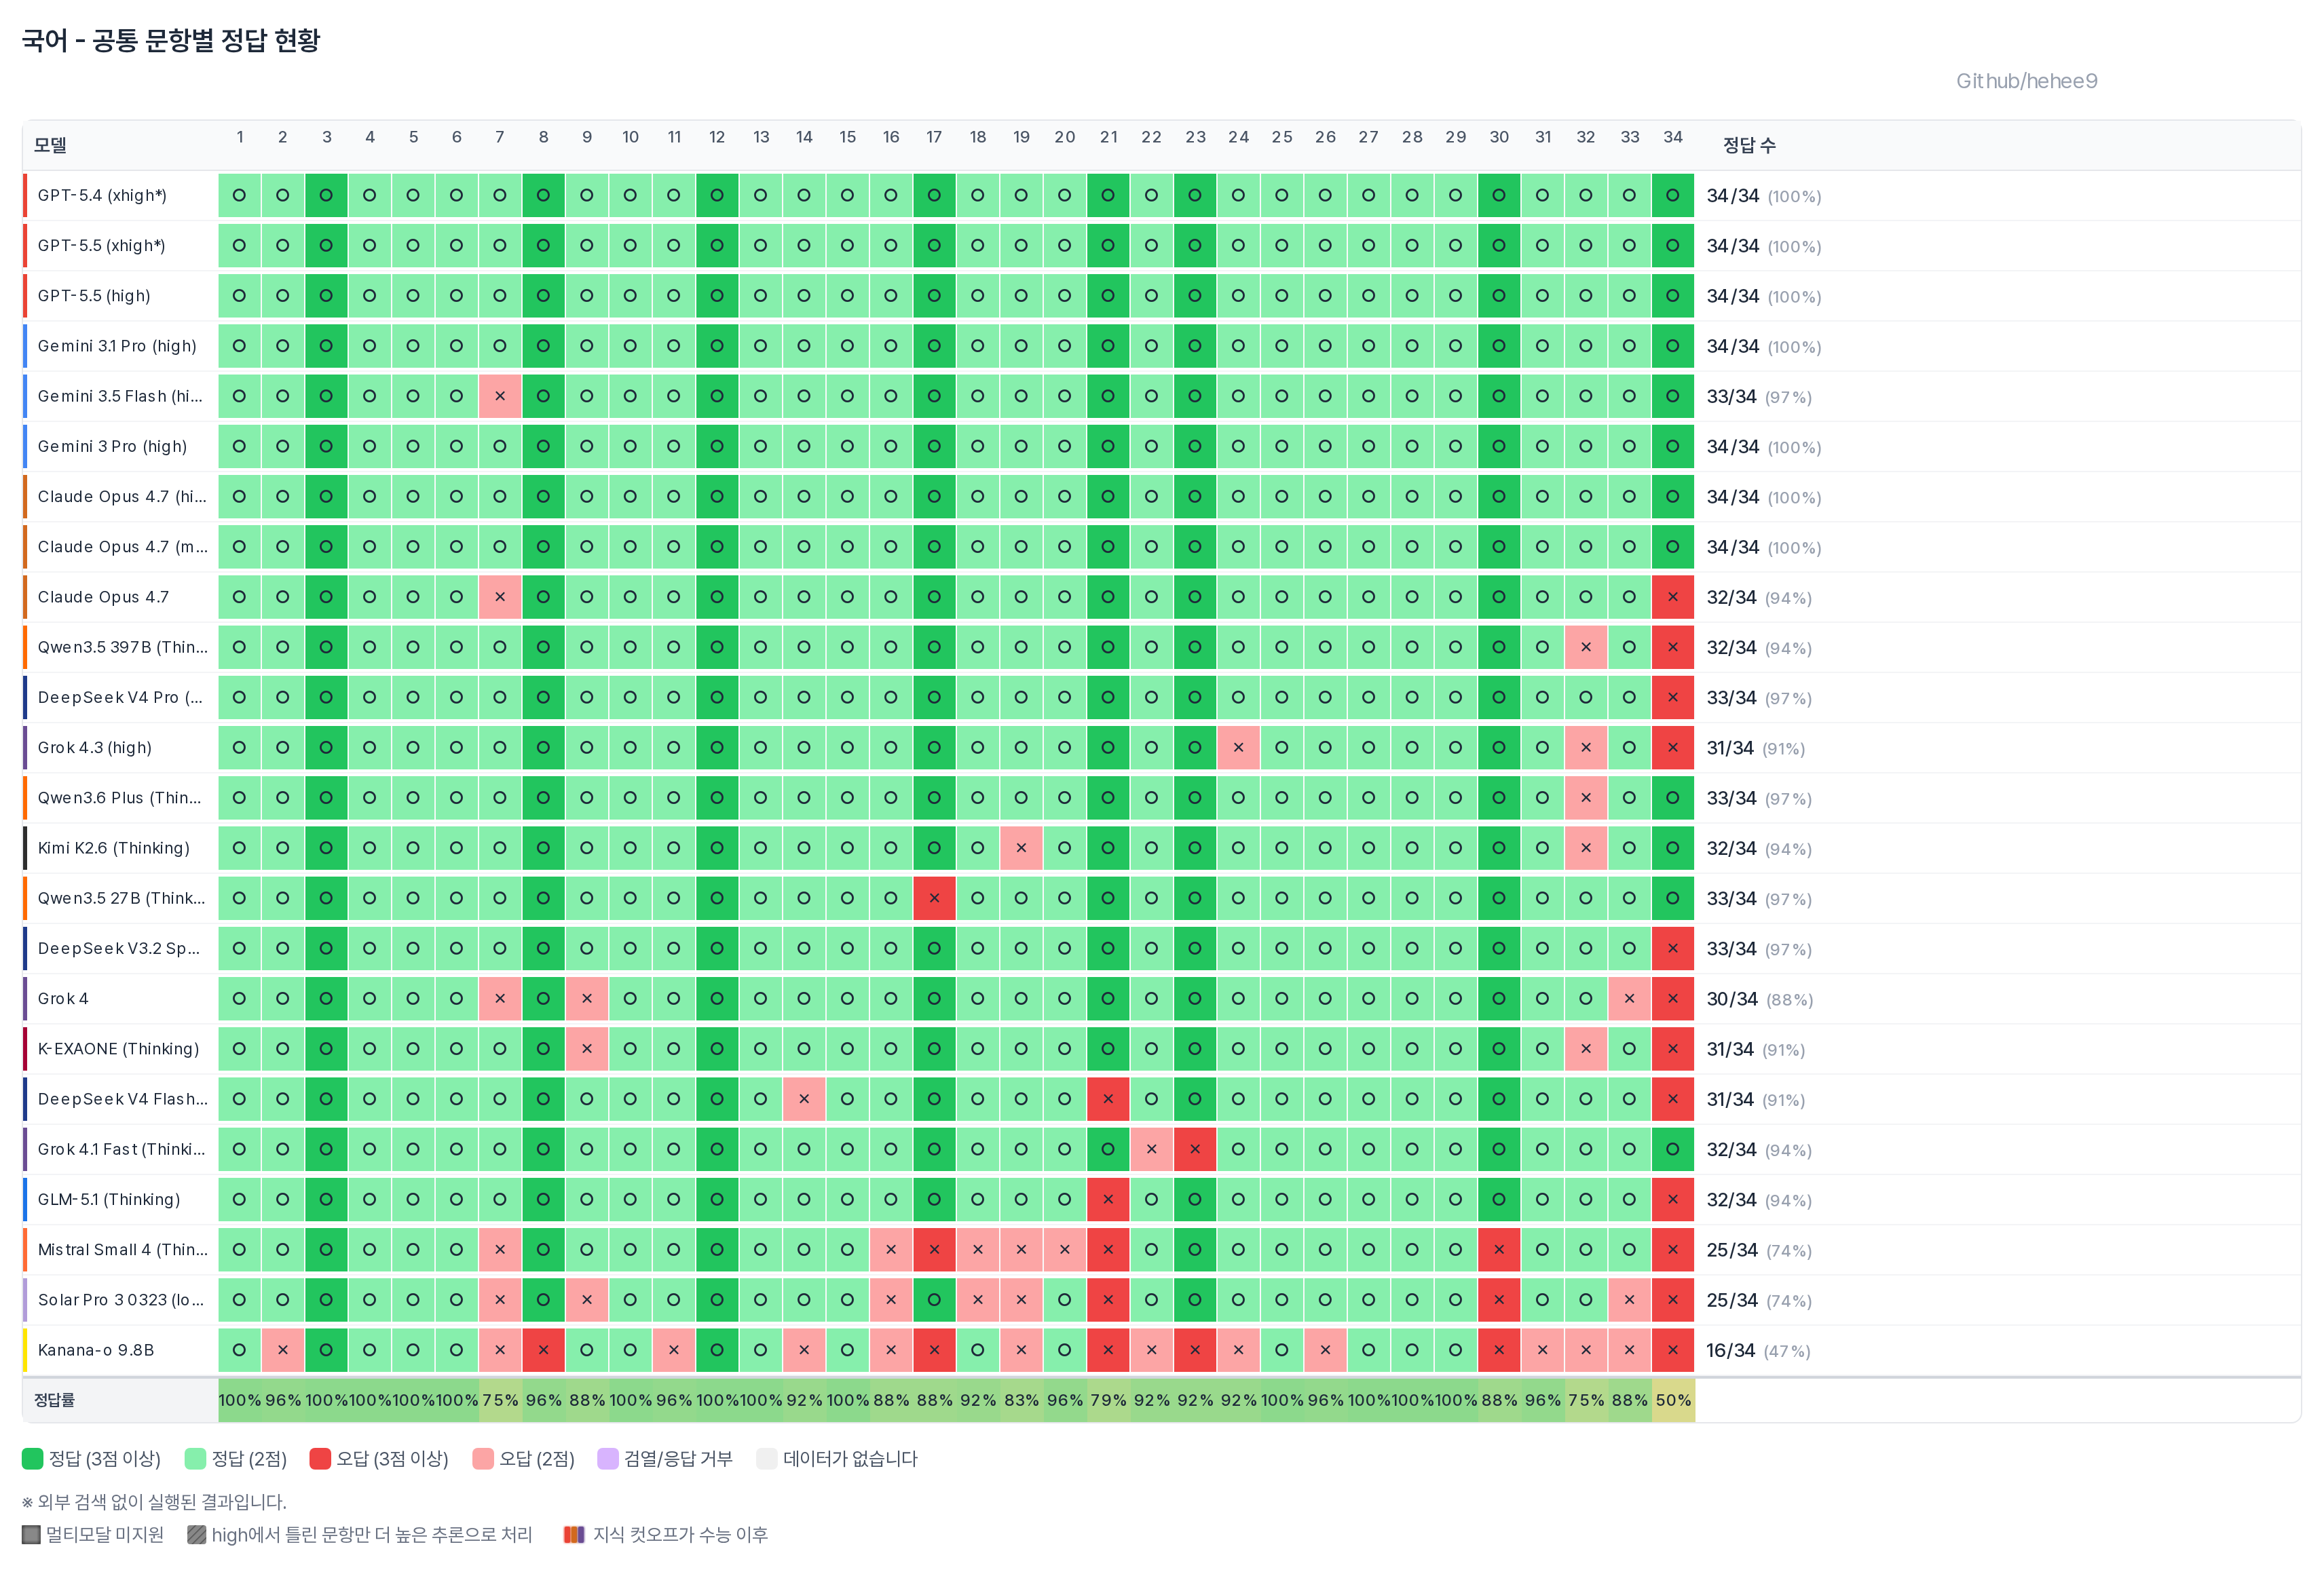Screen dimensions: 2324x1570
Task: Click Kanana-o's red wrong-answer cell for question 8
Action: click(543, 1350)
